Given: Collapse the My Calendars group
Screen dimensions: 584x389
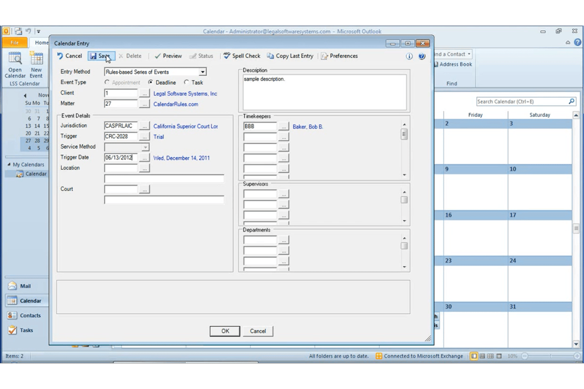Looking at the screenshot, I should [x=9, y=164].
